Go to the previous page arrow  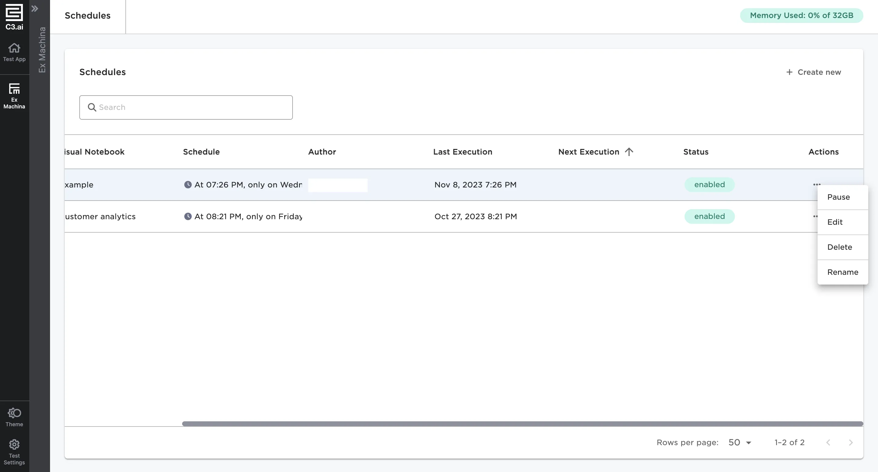pyautogui.click(x=828, y=442)
